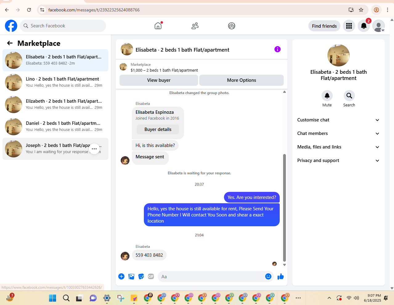
Task: Search within the conversation
Action: pos(349,96)
